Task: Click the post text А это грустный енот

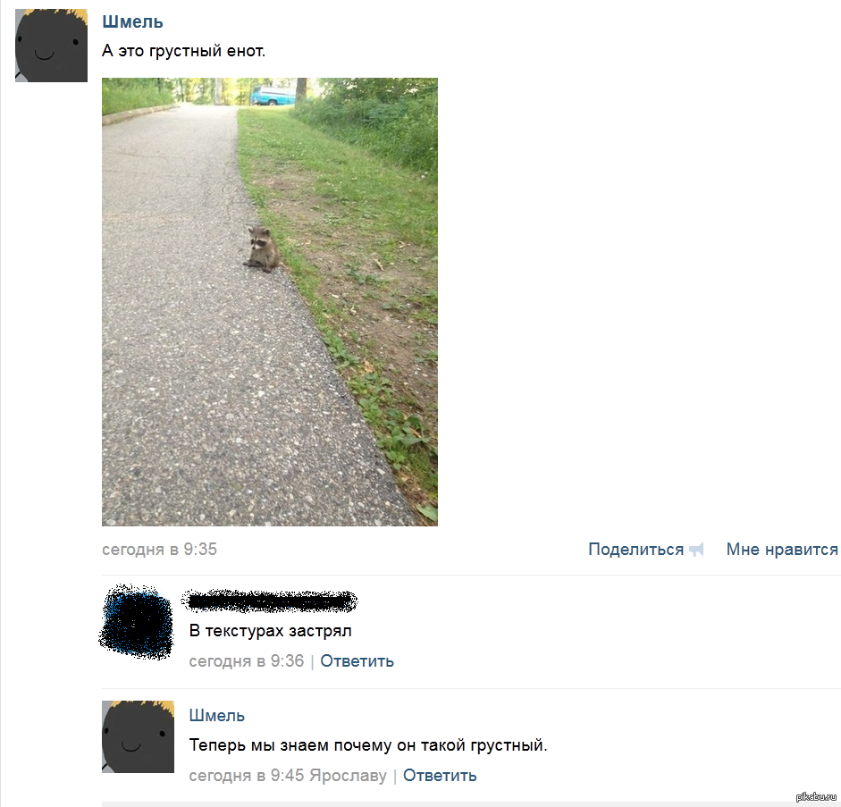Action: click(x=183, y=51)
